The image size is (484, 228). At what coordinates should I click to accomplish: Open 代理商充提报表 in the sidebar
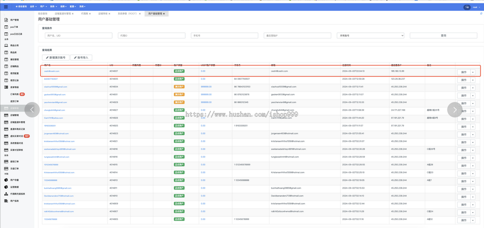coord(17,194)
